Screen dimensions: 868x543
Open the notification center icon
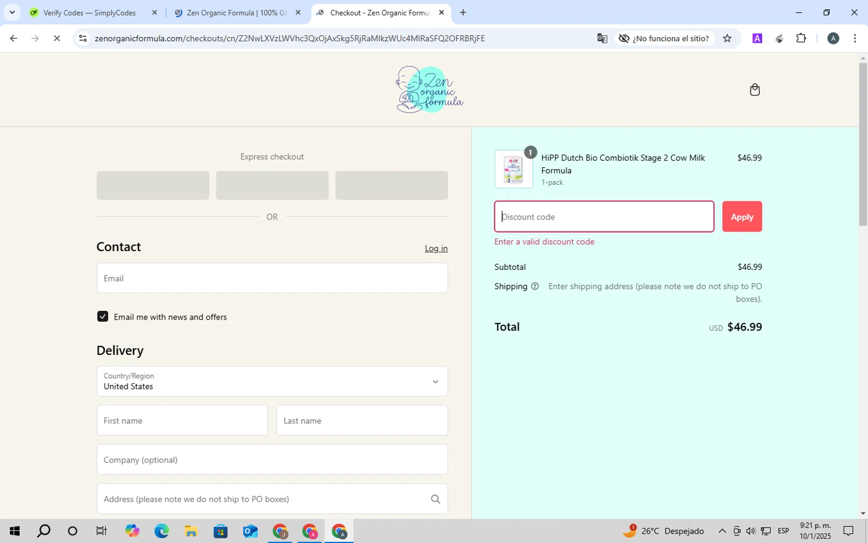pyautogui.click(x=848, y=531)
